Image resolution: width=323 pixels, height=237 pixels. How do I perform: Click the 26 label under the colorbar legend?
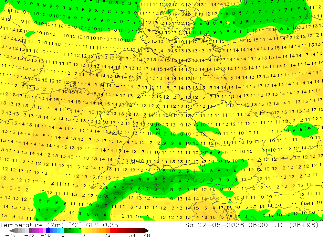point(107,235)
